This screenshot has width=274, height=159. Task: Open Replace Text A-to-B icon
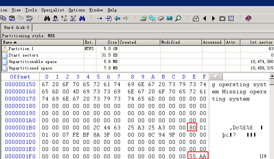[x=64, y=18]
